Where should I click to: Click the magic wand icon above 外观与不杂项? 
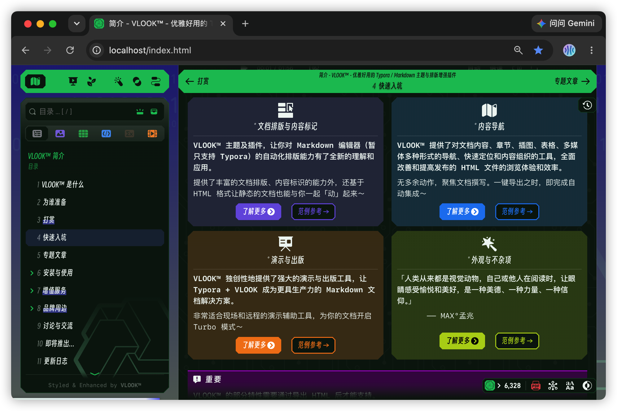tap(489, 244)
